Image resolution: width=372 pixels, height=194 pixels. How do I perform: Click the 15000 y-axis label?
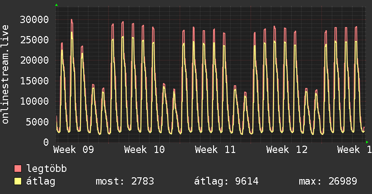click(34, 81)
